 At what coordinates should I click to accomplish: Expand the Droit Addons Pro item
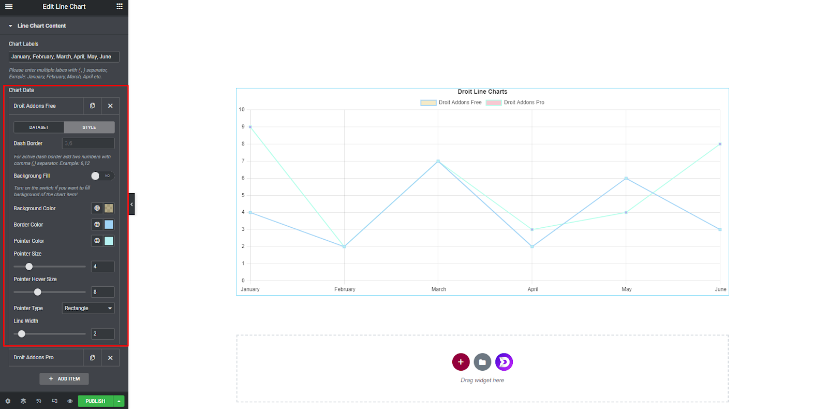click(46, 358)
